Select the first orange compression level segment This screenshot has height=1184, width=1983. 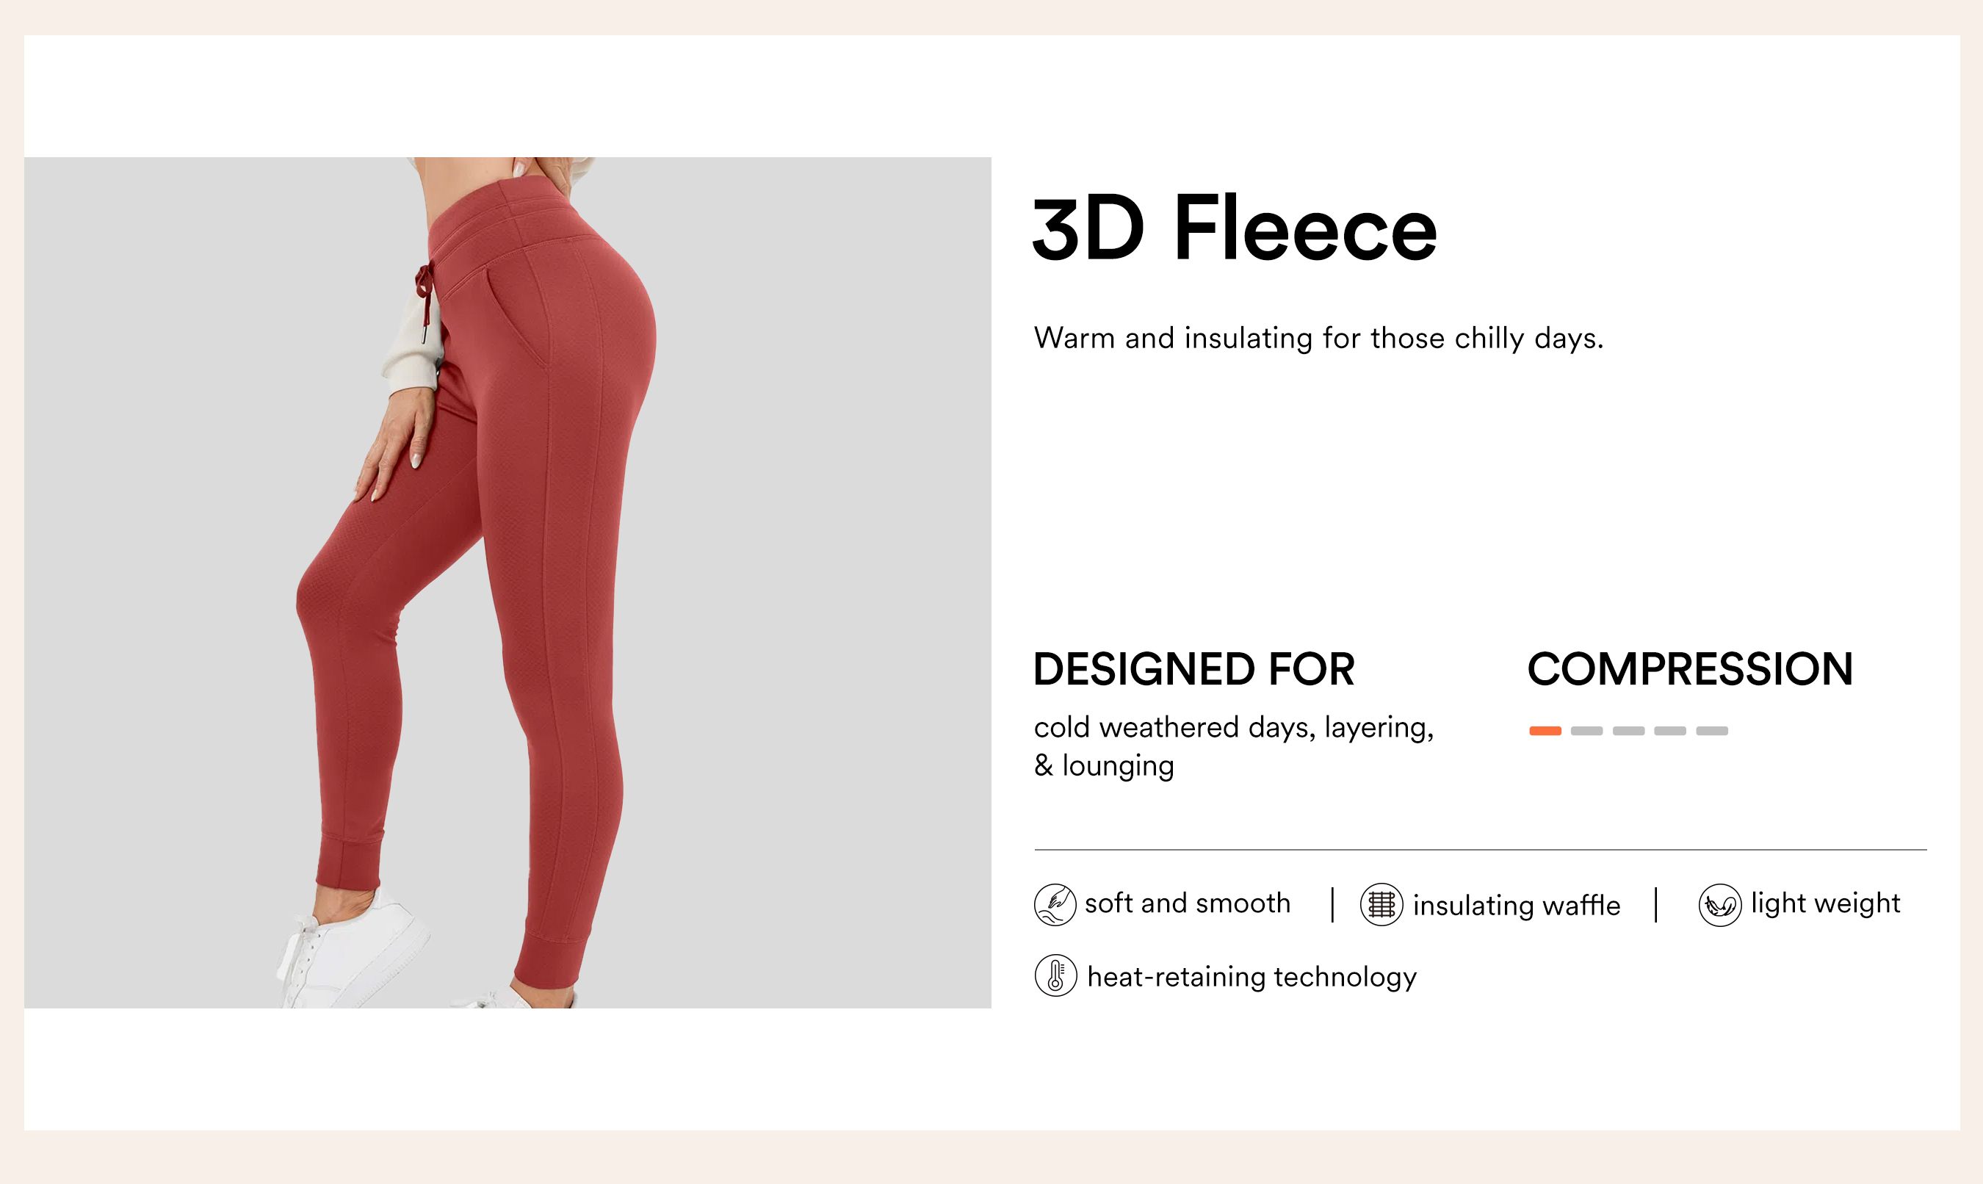coord(1545,731)
